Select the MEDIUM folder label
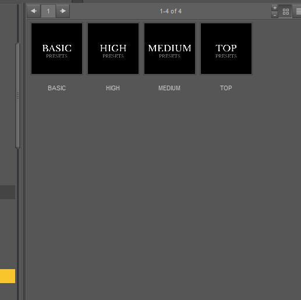This screenshot has height=300, width=301. (x=169, y=88)
